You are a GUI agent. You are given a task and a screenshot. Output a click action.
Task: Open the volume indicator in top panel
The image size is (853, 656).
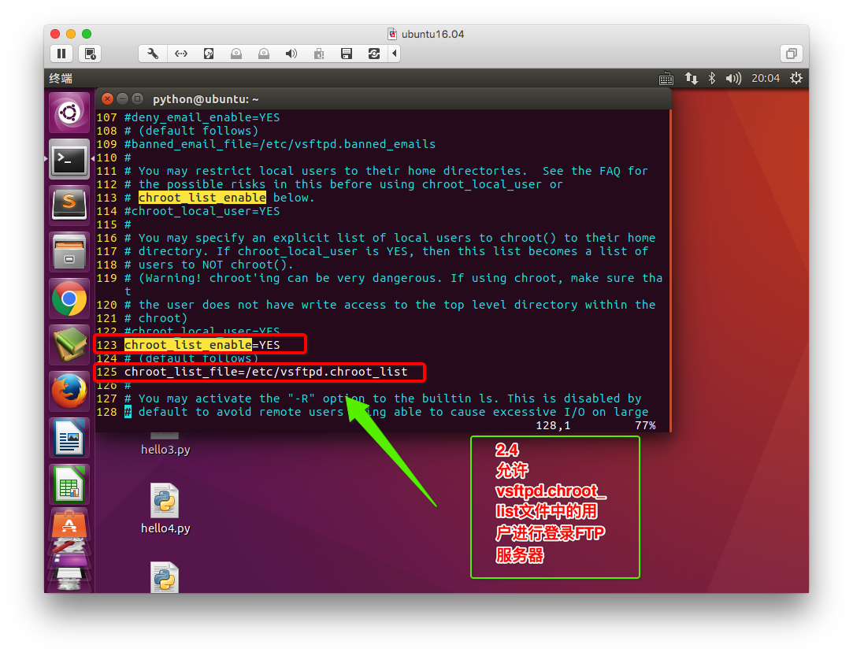(732, 78)
